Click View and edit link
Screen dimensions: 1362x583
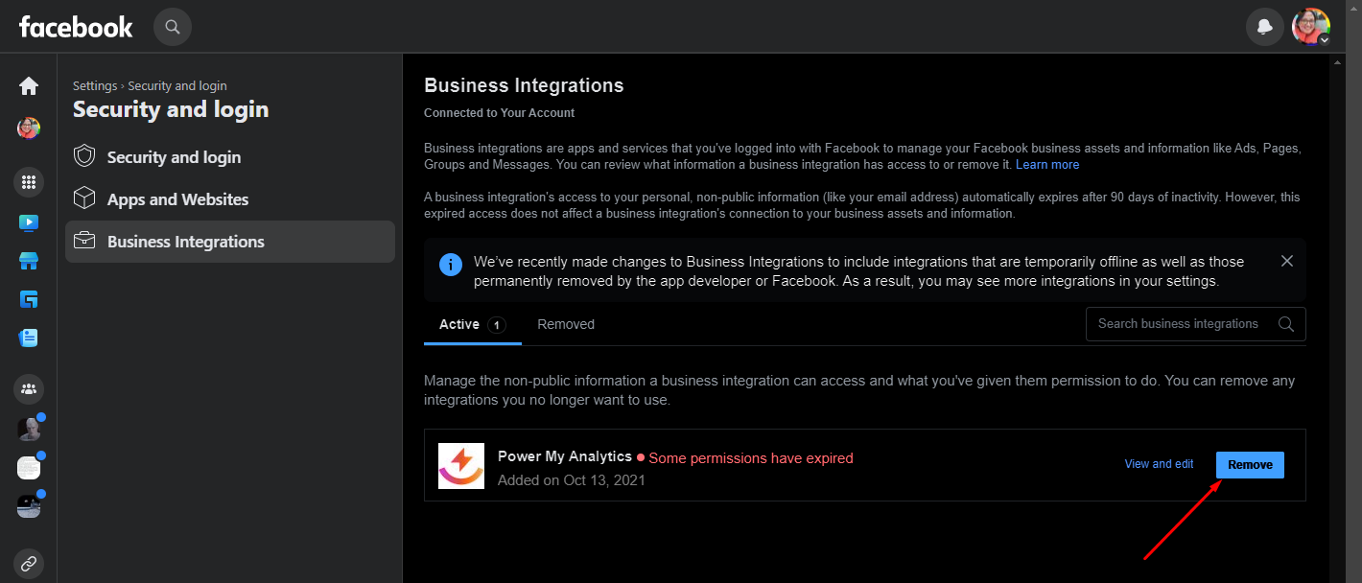pos(1159,464)
